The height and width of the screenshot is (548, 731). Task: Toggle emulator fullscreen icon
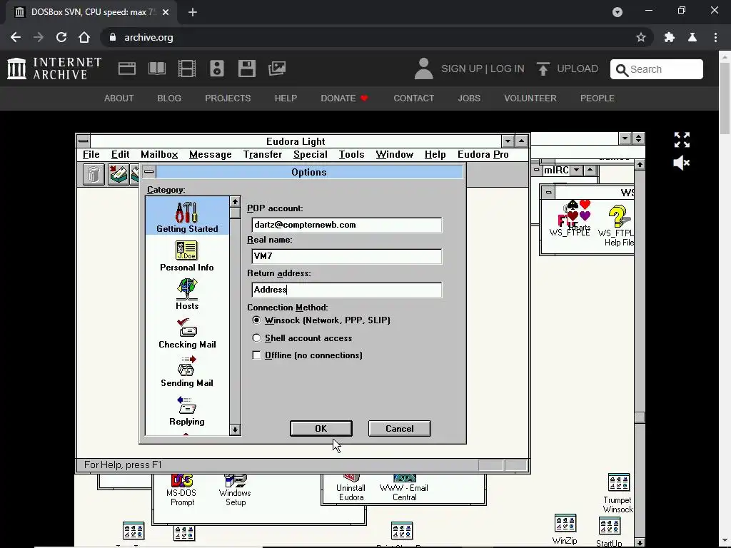tap(682, 140)
